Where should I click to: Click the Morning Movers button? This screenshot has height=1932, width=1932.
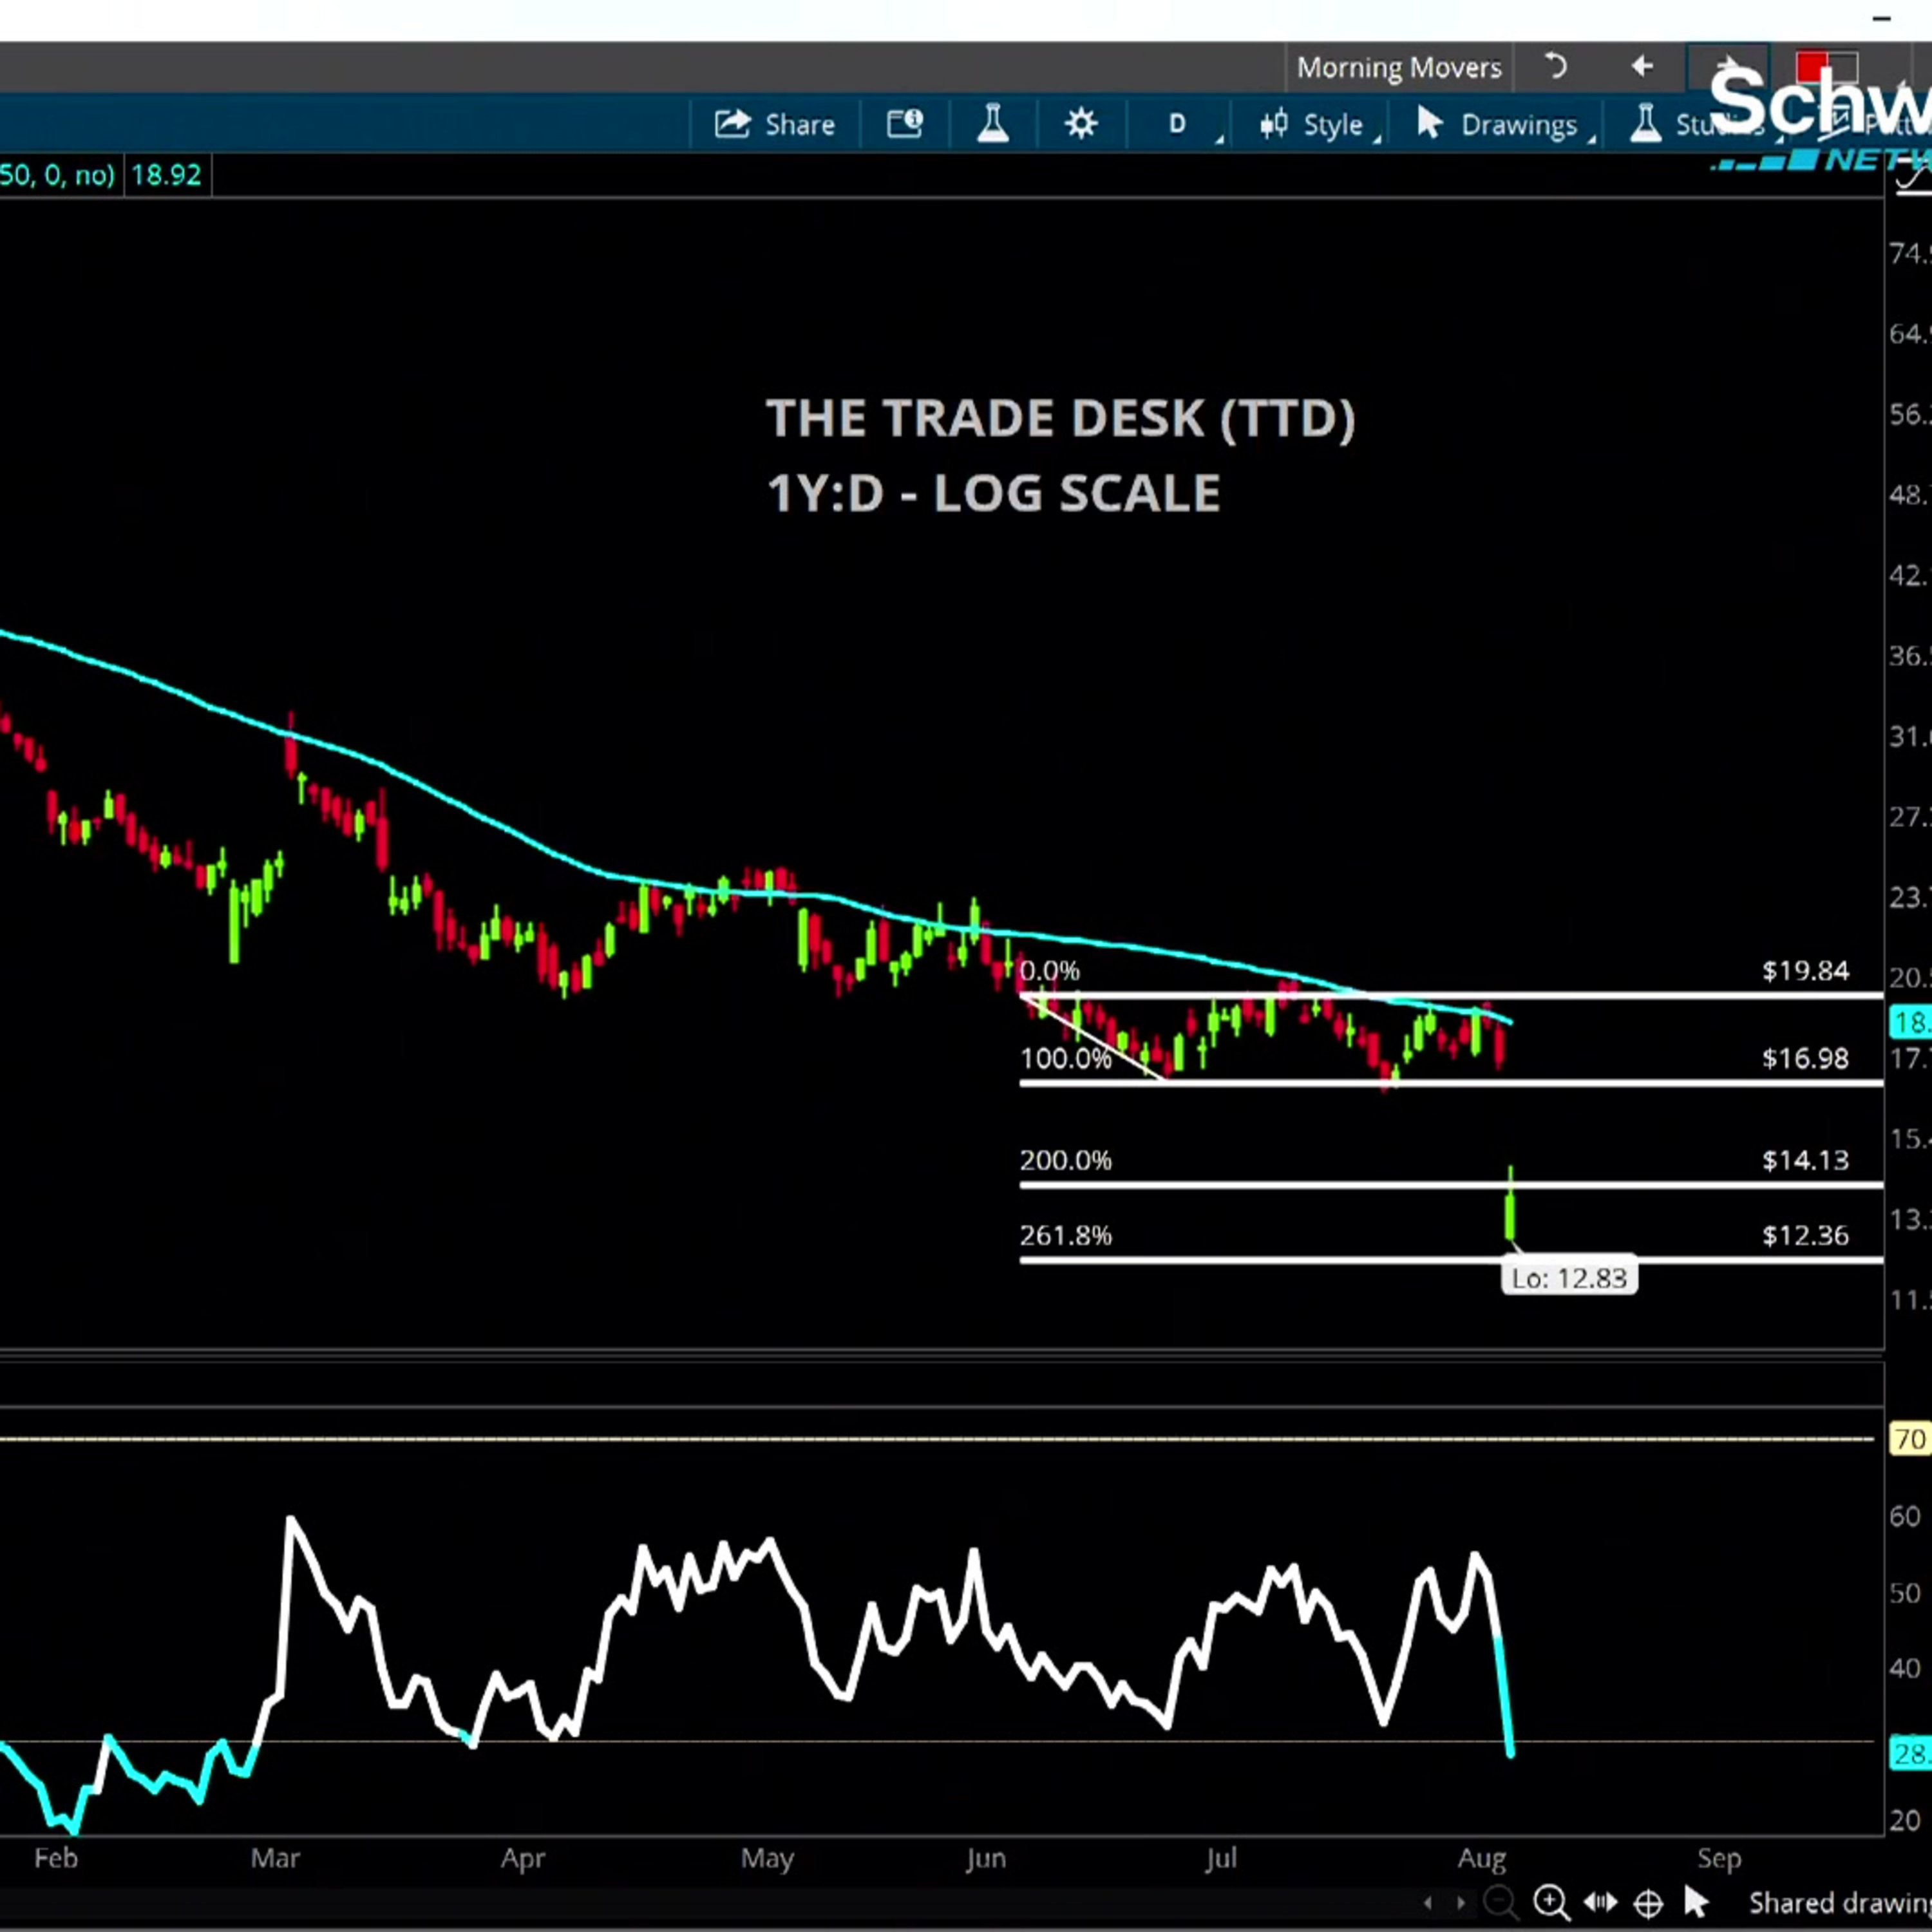point(1399,67)
